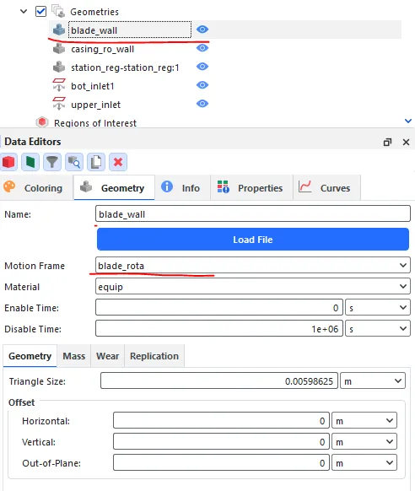Image resolution: width=415 pixels, height=491 pixels.
Task: Click the red cube toolbar icon
Action: (8, 162)
